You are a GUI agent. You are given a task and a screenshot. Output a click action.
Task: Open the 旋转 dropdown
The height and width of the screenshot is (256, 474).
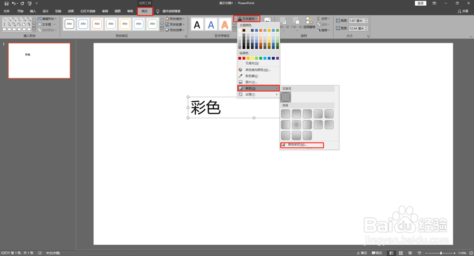(x=323, y=30)
